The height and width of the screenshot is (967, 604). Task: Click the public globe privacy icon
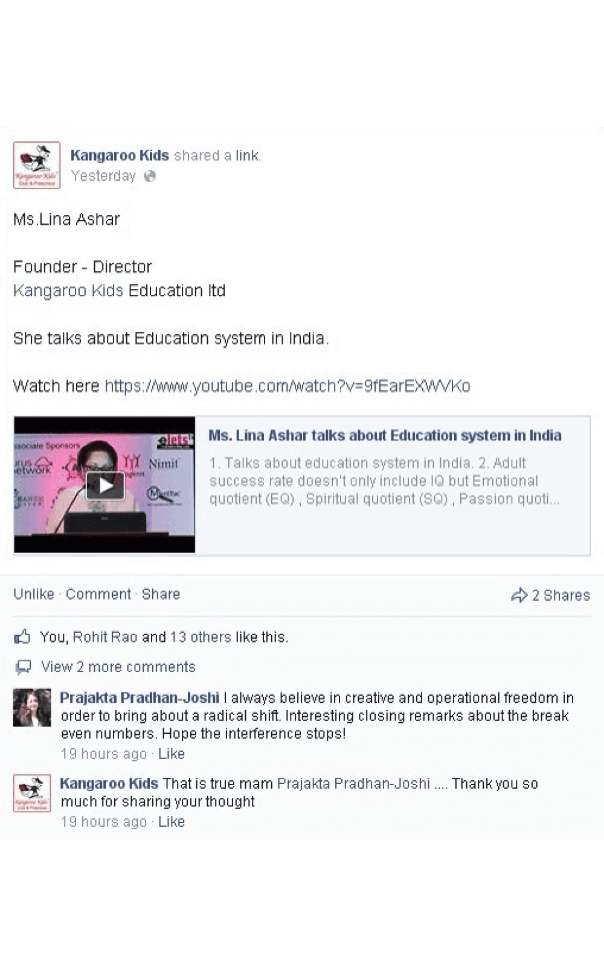[x=150, y=176]
